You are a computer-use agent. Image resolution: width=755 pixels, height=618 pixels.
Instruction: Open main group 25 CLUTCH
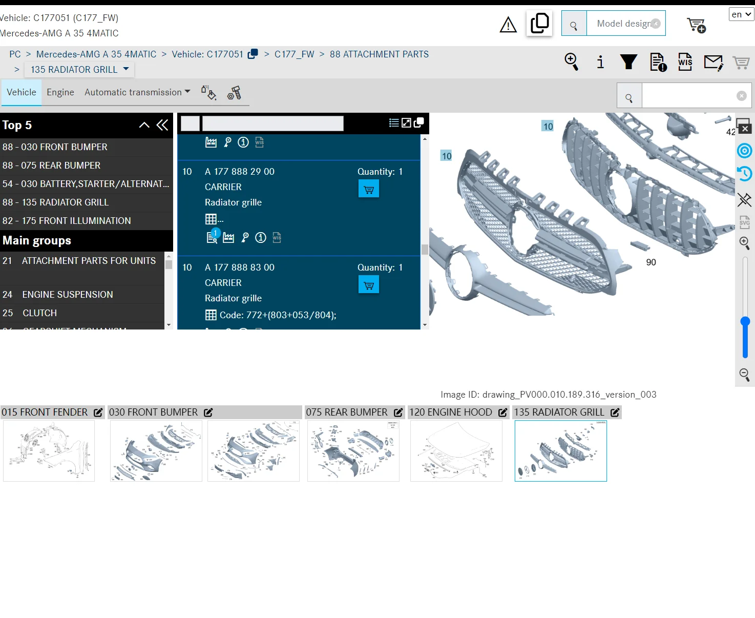(x=82, y=313)
